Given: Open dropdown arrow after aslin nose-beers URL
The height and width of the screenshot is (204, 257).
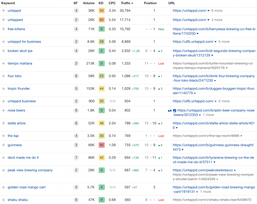Looking at the screenshot, I should coord(200,115).
